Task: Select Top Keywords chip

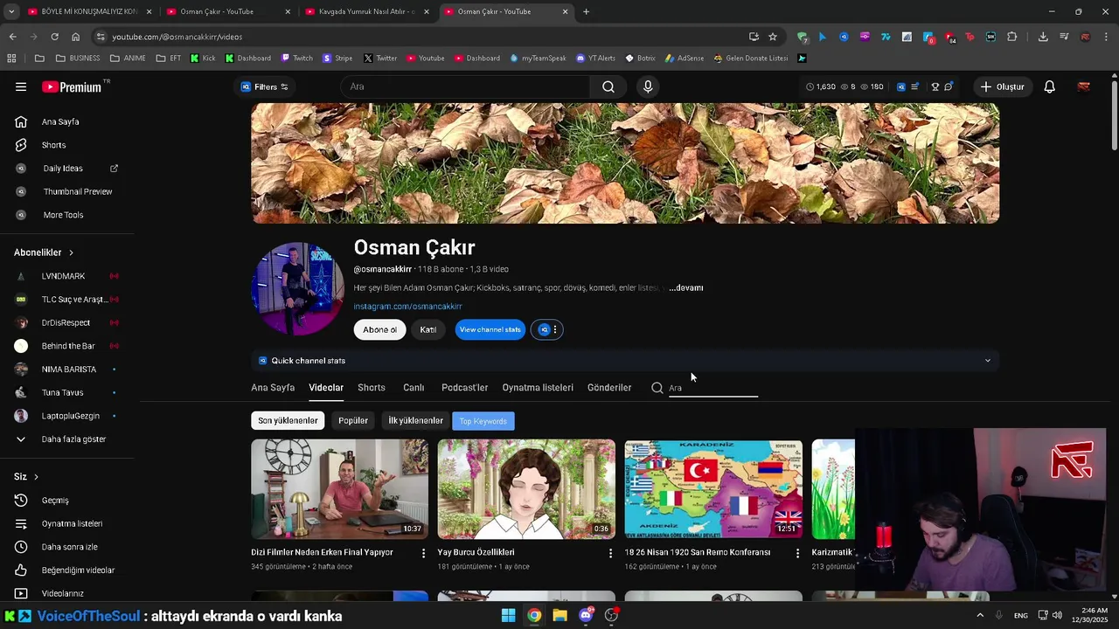Action: [483, 421]
